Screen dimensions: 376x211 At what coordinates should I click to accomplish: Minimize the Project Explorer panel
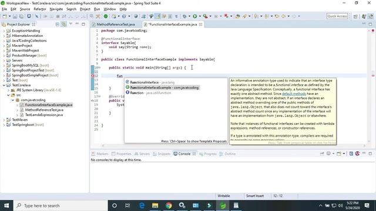[77, 24]
